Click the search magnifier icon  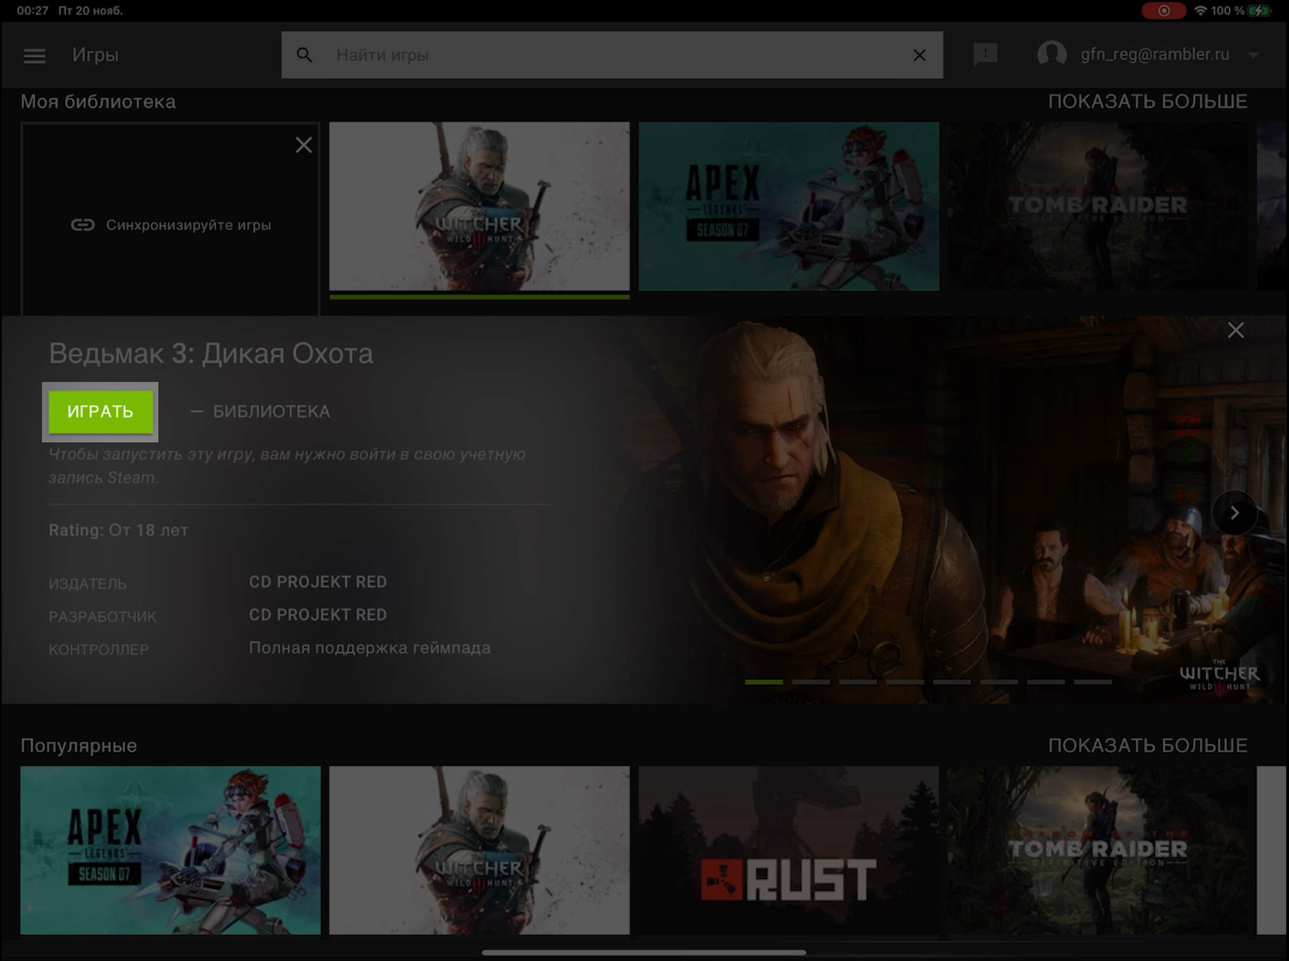305,55
